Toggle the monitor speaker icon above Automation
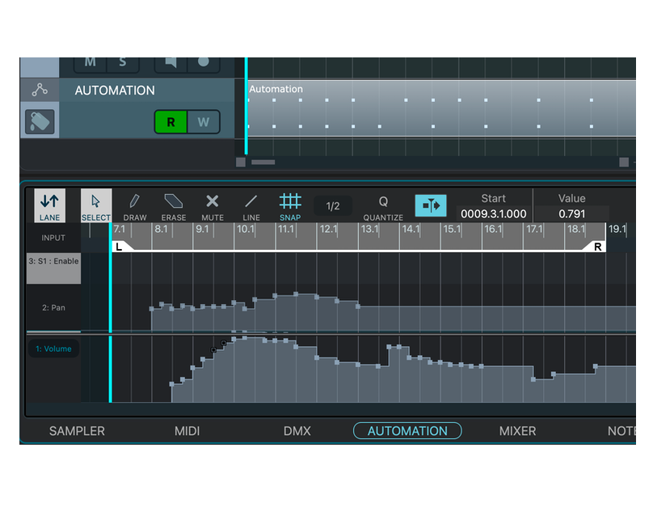The width and height of the screenshot is (653, 528). pos(171,61)
